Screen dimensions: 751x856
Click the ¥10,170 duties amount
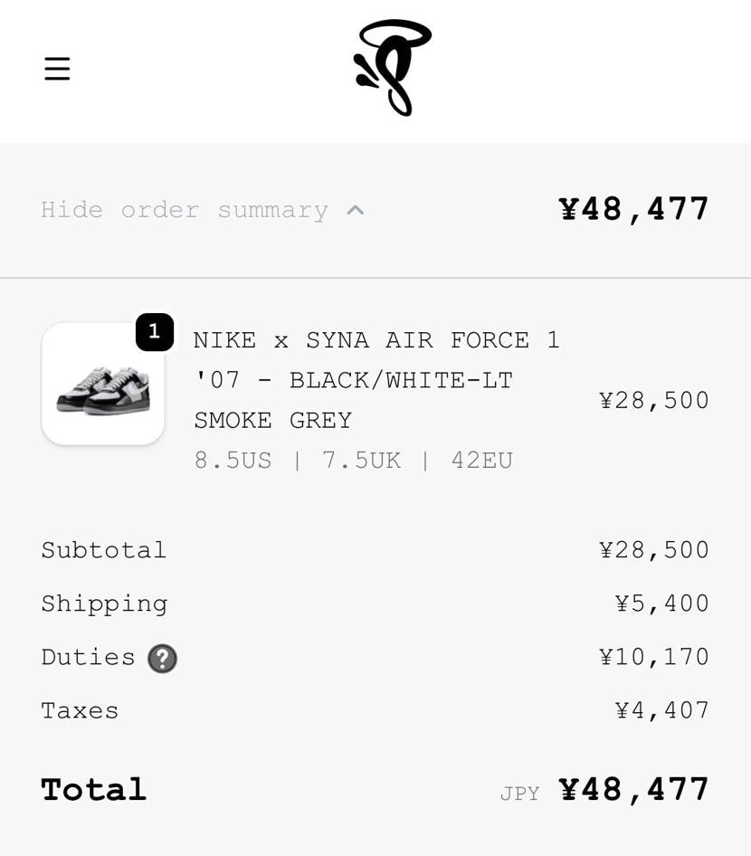point(654,657)
